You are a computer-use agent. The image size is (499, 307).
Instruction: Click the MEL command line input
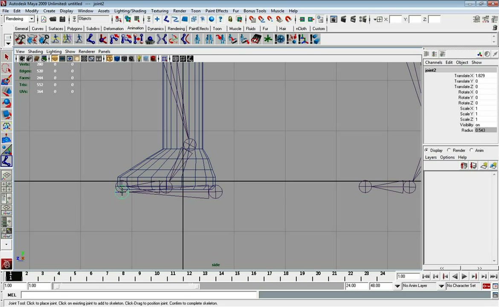[139, 295]
